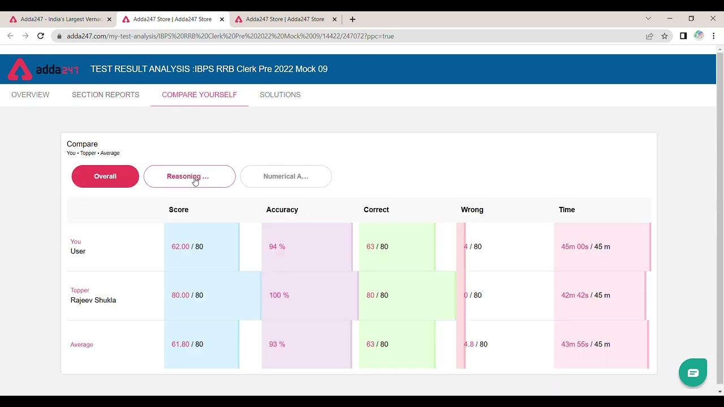Click the test result analysis title

[209, 69]
